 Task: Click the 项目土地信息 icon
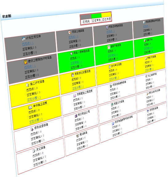point(70,32)
